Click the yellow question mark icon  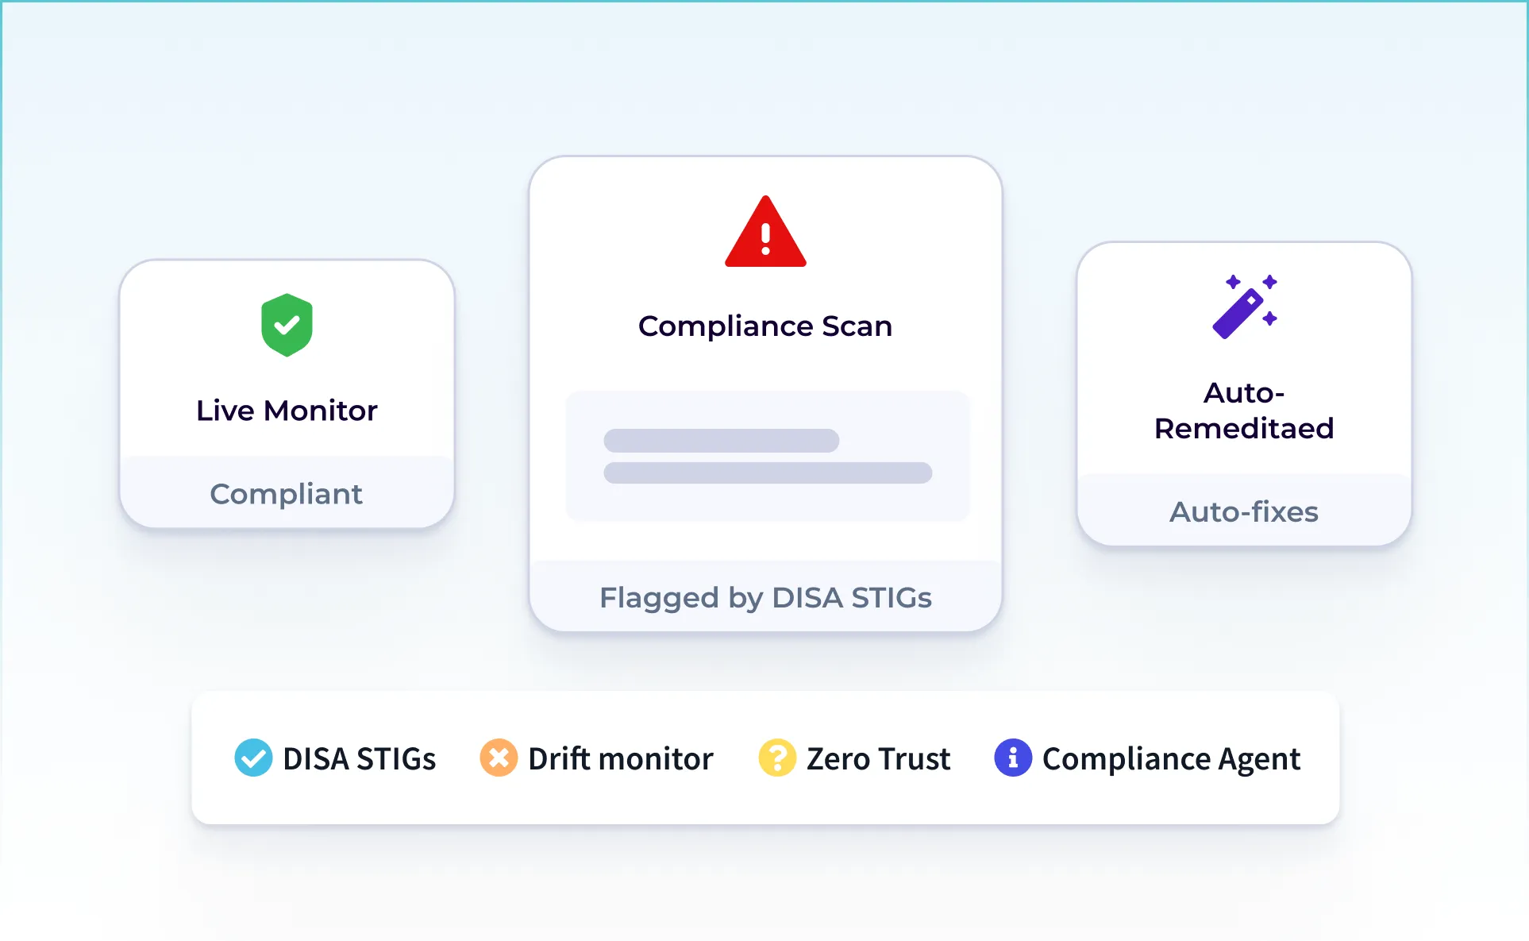click(x=777, y=758)
